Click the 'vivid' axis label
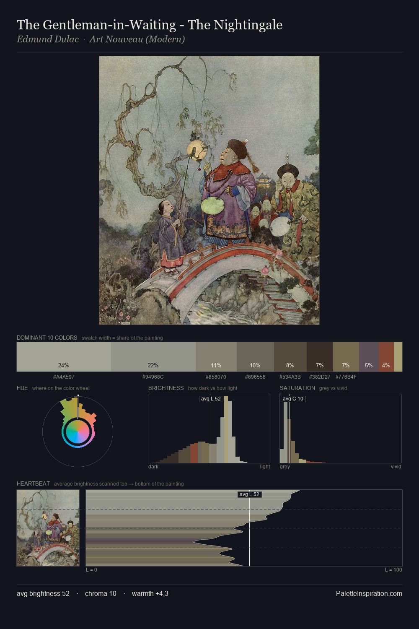 (x=396, y=467)
